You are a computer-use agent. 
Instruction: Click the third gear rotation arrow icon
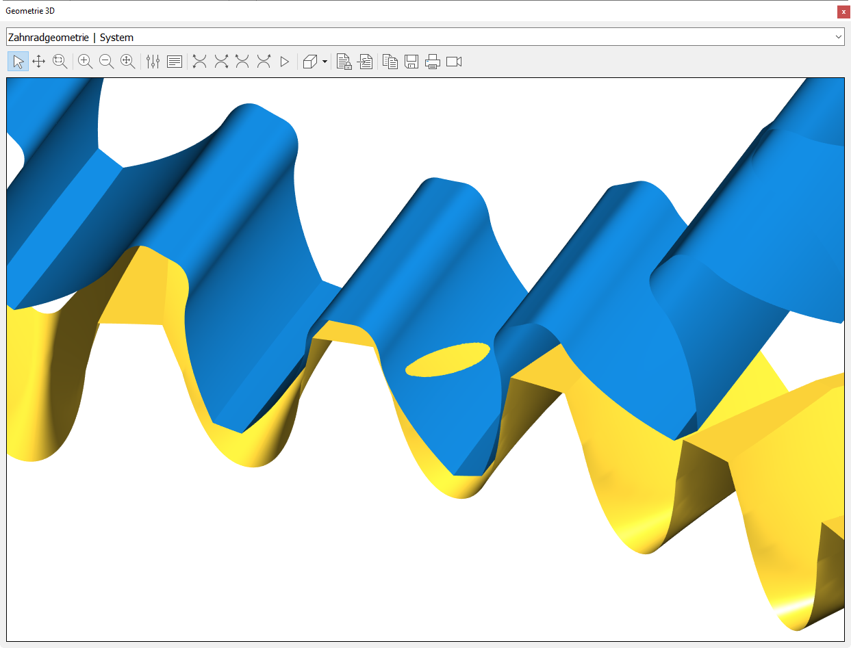242,62
